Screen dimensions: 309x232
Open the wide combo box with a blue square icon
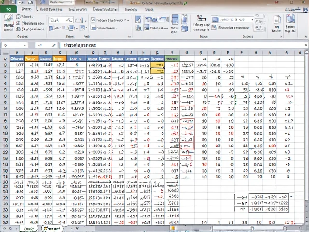point(233,19)
